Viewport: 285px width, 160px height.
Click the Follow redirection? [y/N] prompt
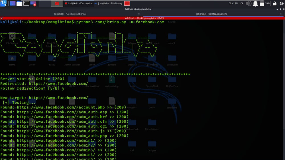click(32, 89)
